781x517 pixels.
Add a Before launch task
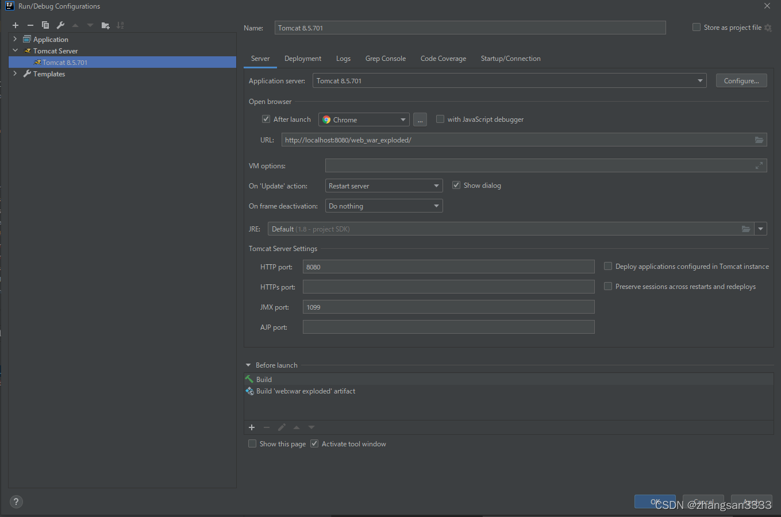point(252,427)
